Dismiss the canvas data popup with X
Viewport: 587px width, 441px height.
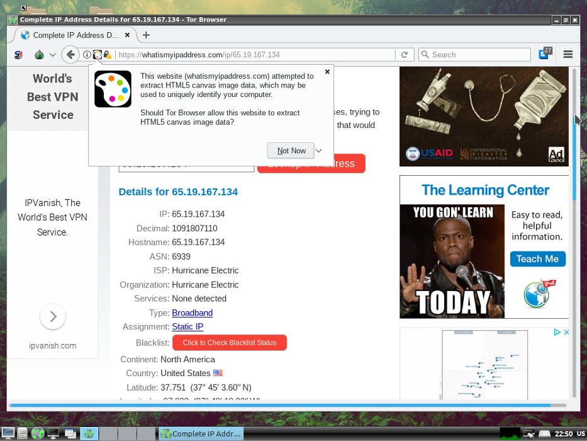[x=327, y=72]
